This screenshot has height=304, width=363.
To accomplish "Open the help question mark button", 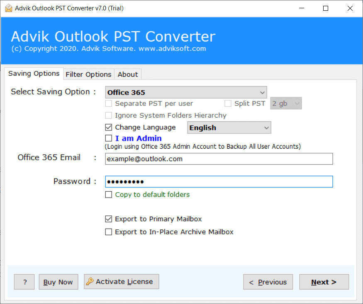I will pyautogui.click(x=24, y=282).
